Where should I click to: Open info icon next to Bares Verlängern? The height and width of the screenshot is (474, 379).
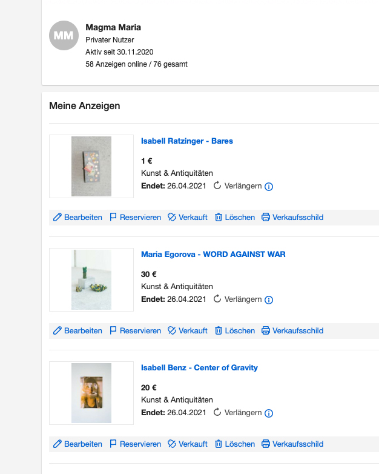(x=269, y=186)
